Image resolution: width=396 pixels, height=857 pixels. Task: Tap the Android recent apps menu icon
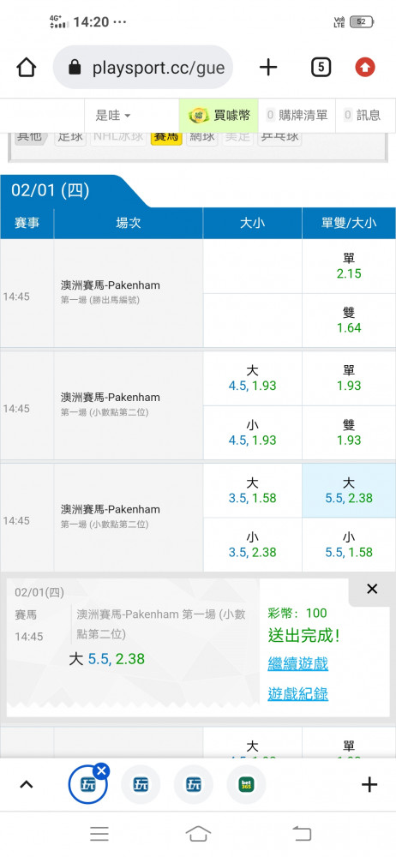(99, 834)
